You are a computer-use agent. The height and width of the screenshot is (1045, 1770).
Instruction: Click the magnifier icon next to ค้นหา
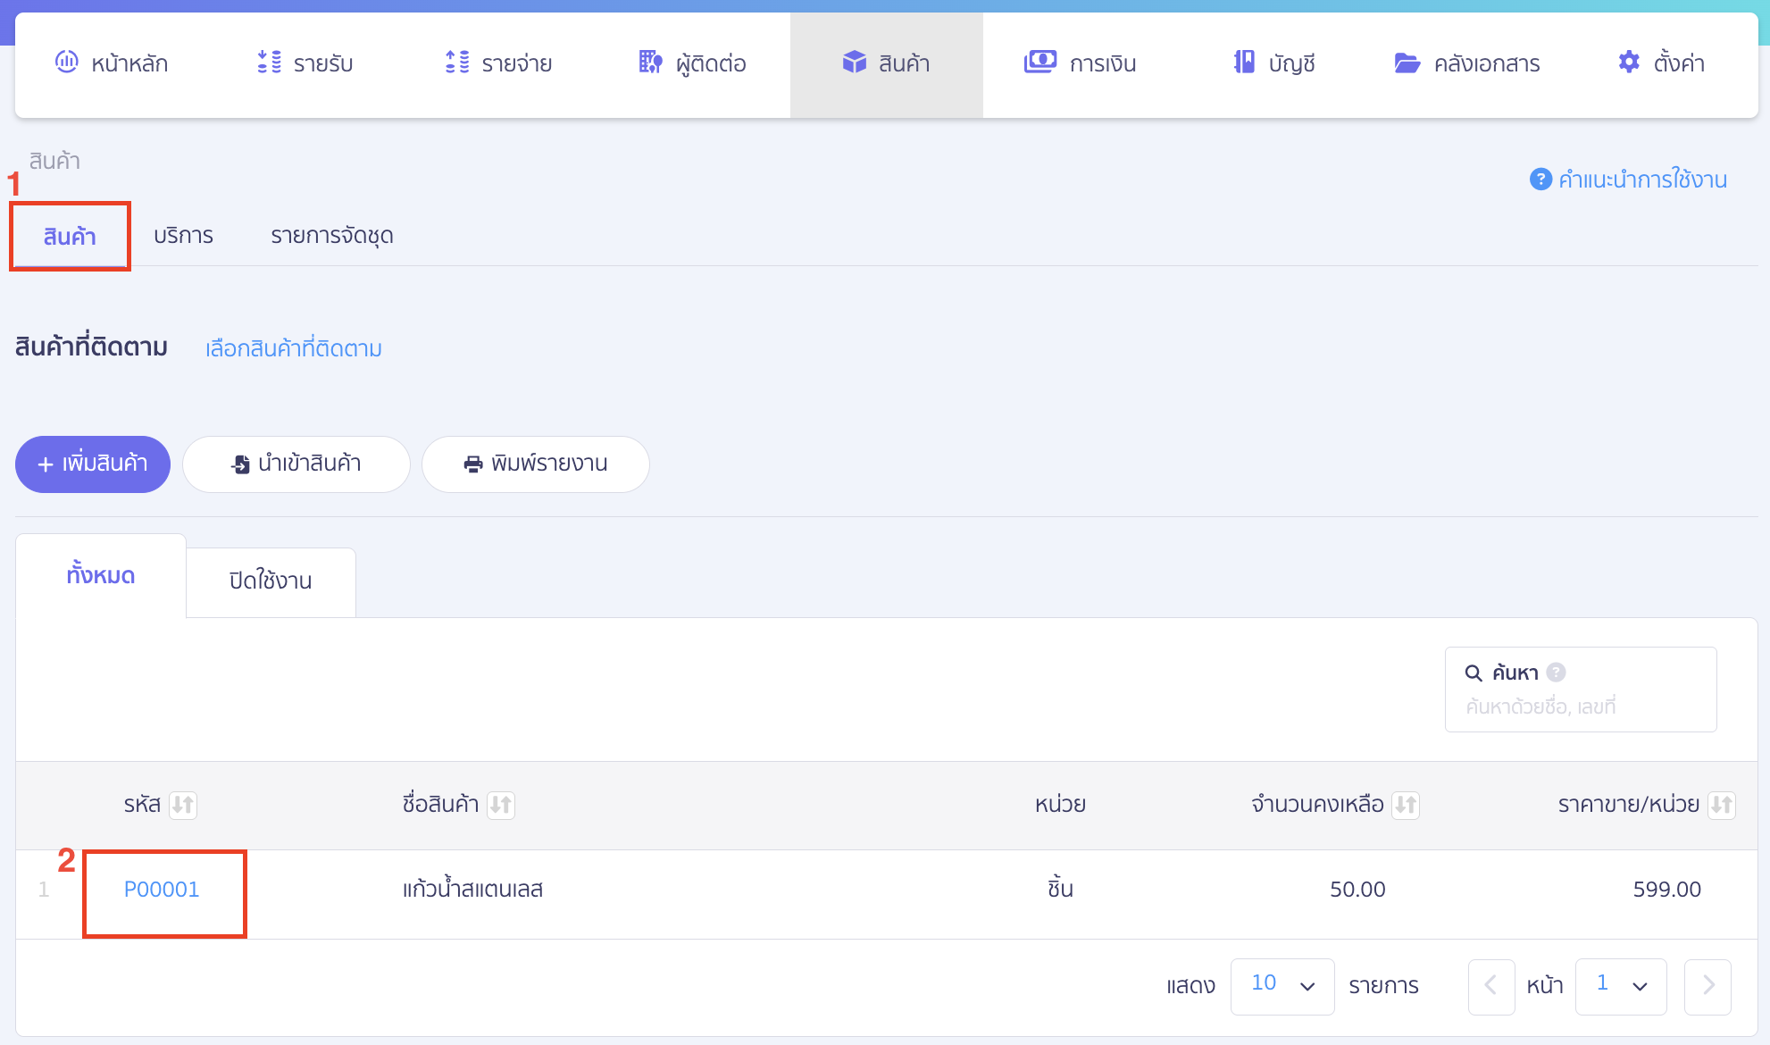[1474, 673]
